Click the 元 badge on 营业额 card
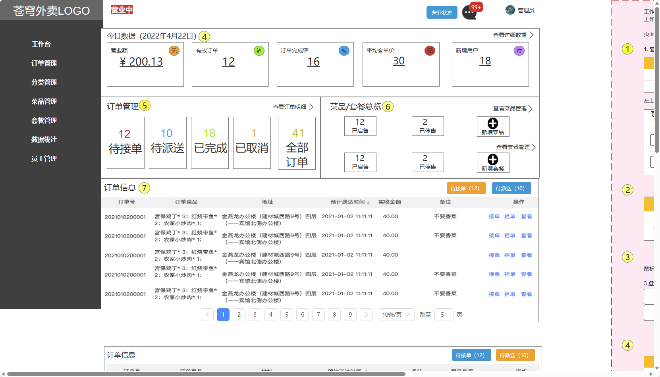Image resolution: width=660 pixels, height=377 pixels. tap(174, 50)
